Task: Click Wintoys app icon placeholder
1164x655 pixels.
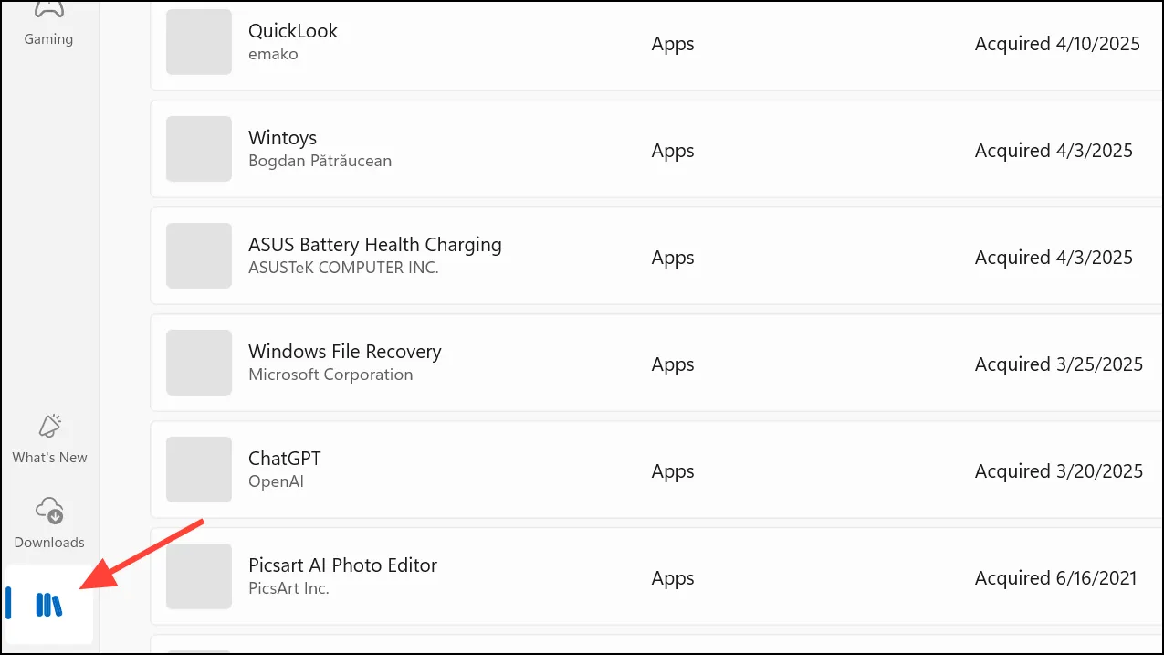Action: tap(199, 149)
